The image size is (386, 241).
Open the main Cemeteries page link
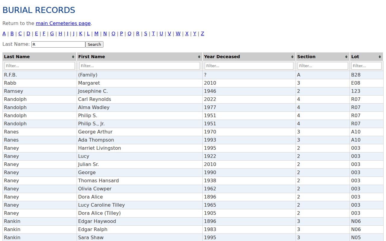click(x=63, y=23)
